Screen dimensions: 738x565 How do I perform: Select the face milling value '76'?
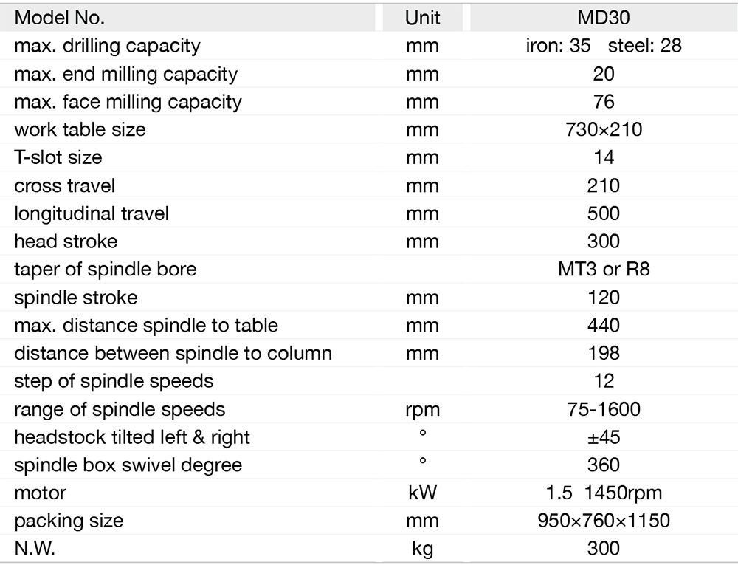[603, 101]
